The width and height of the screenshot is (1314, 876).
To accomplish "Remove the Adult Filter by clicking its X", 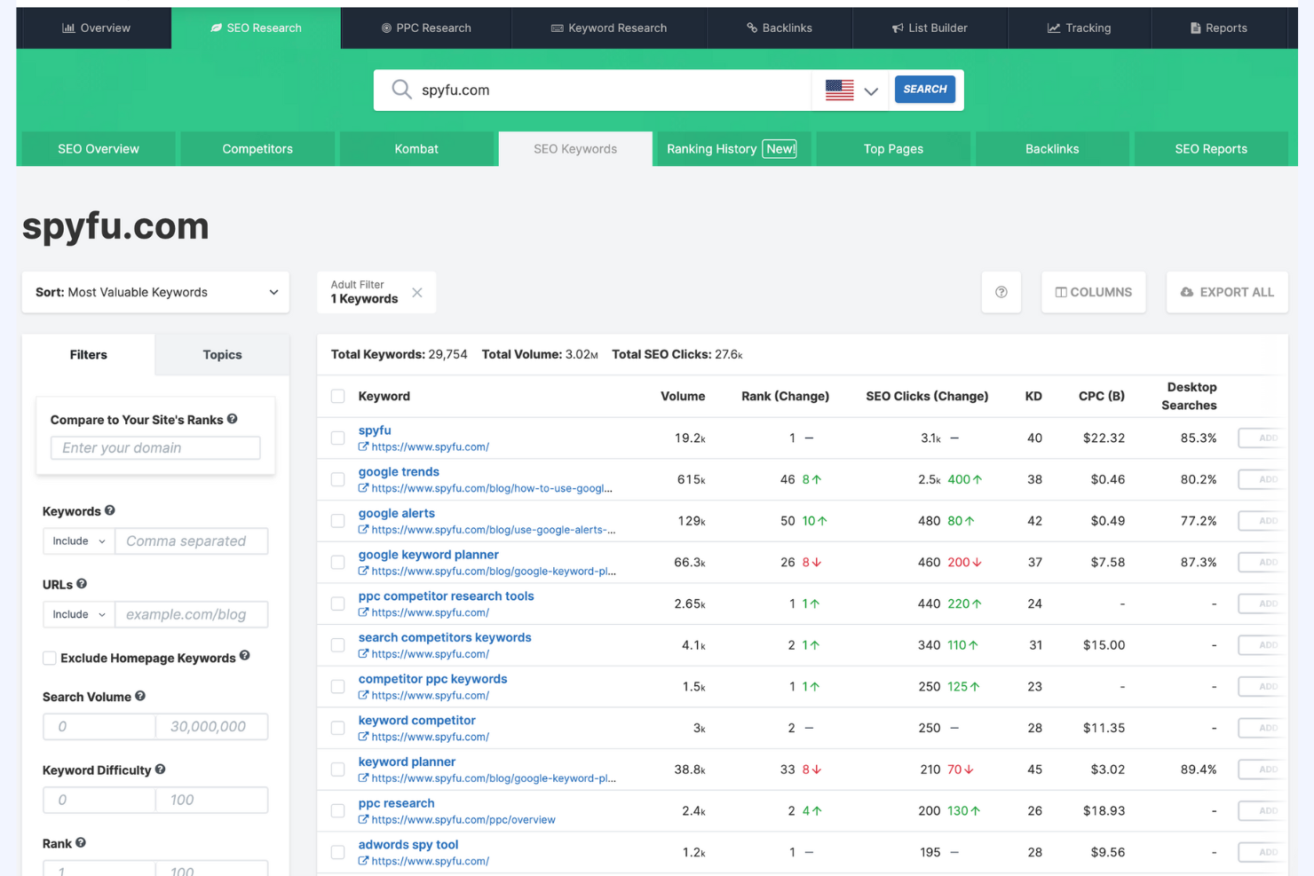I will (x=417, y=292).
